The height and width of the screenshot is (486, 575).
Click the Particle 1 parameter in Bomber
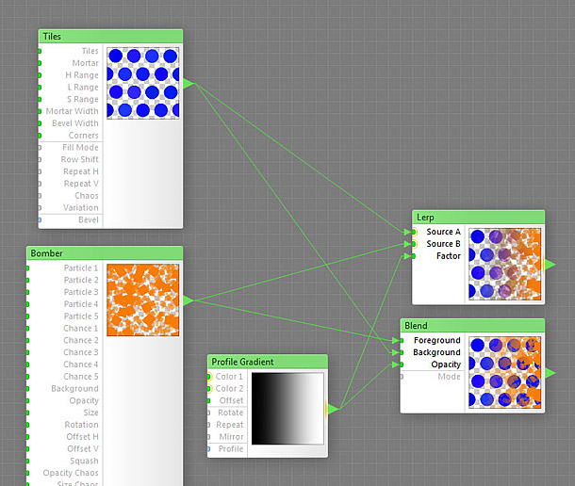(x=80, y=268)
